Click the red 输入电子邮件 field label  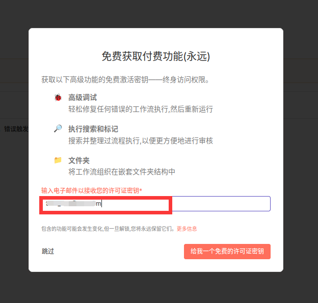point(90,190)
